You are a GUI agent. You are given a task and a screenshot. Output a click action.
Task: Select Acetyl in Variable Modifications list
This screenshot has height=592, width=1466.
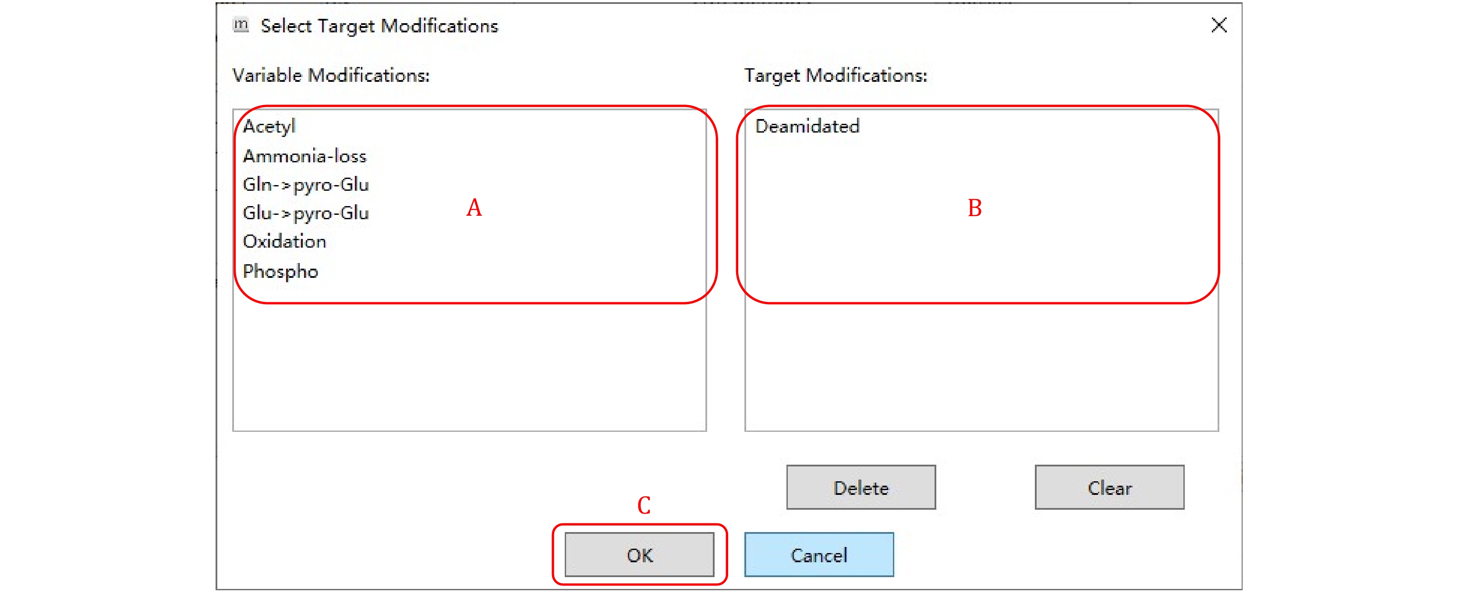(x=269, y=126)
